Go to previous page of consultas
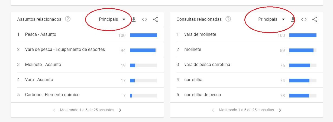333x122 pixels. [x=213, y=110]
